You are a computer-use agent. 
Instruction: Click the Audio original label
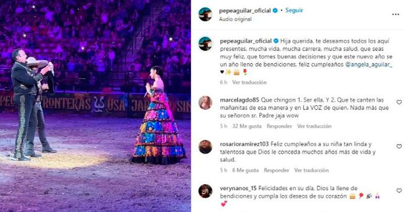[235, 19]
